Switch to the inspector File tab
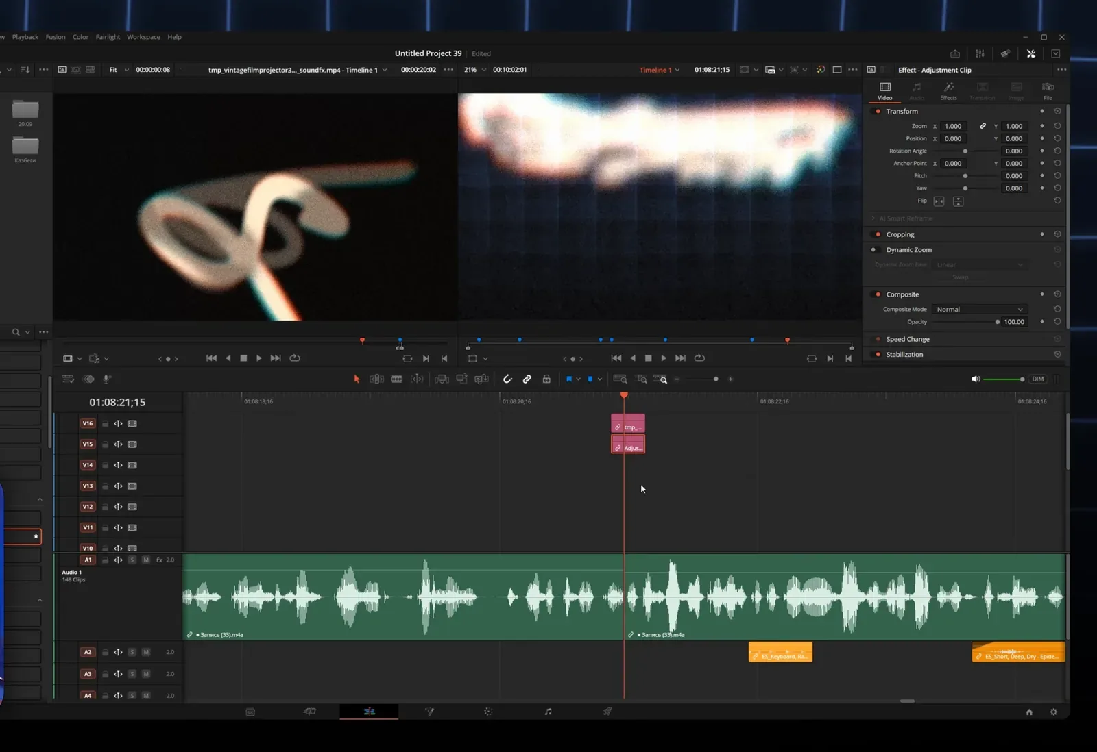1097x752 pixels. pyautogui.click(x=1048, y=91)
